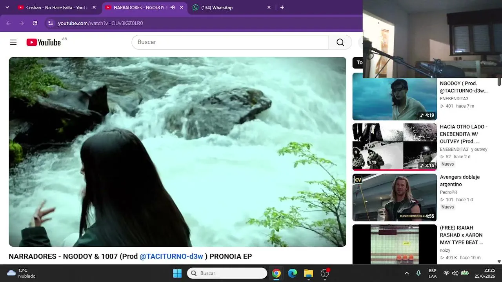Close the NARRADORES tab
The width and height of the screenshot is (502, 282).
(182, 7)
